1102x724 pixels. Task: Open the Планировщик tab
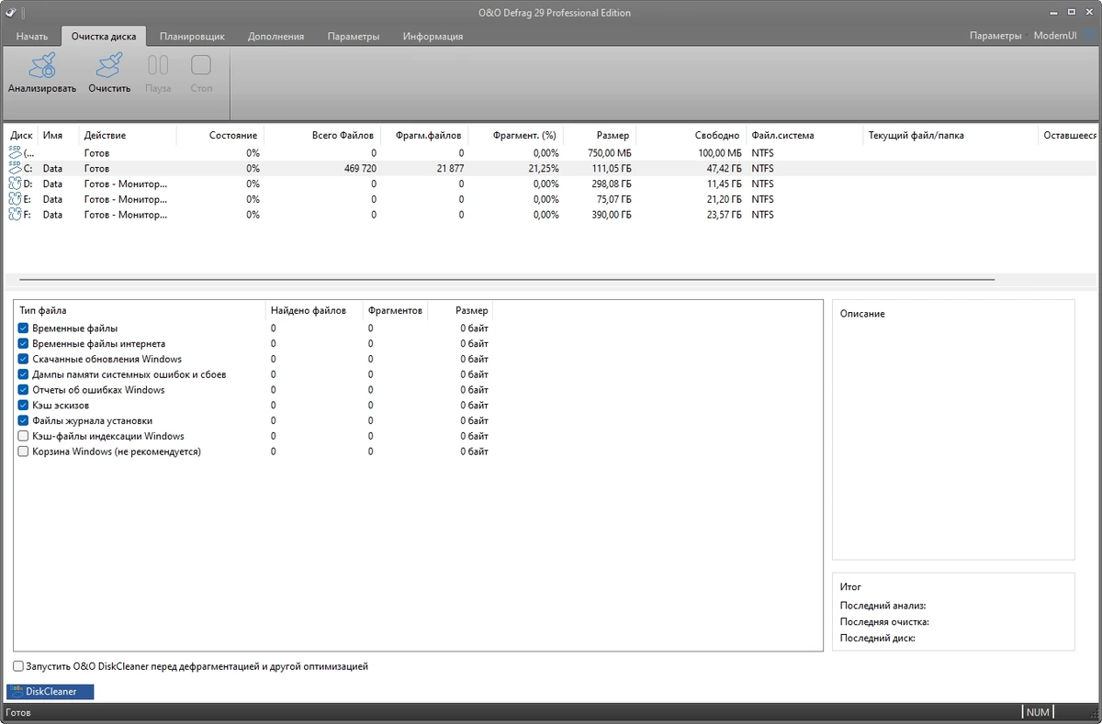pos(191,36)
